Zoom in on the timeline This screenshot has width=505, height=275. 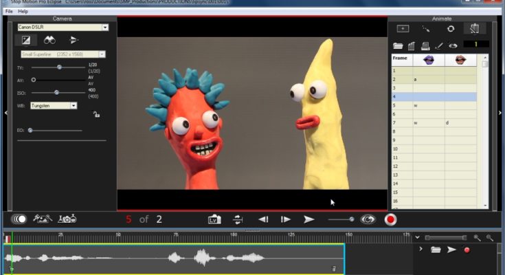(477, 238)
